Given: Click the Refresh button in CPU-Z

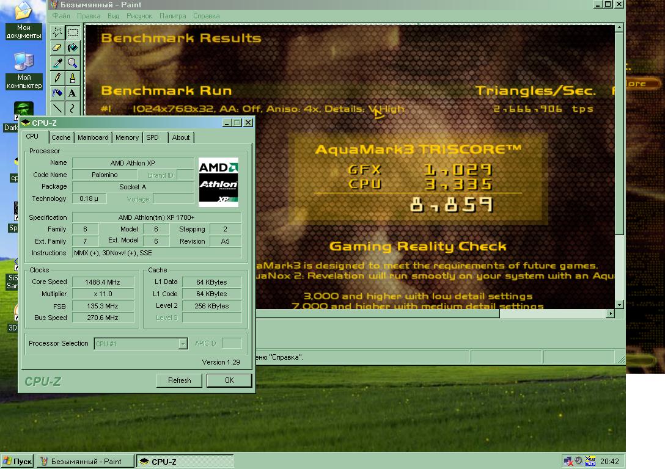Looking at the screenshot, I should click(180, 380).
